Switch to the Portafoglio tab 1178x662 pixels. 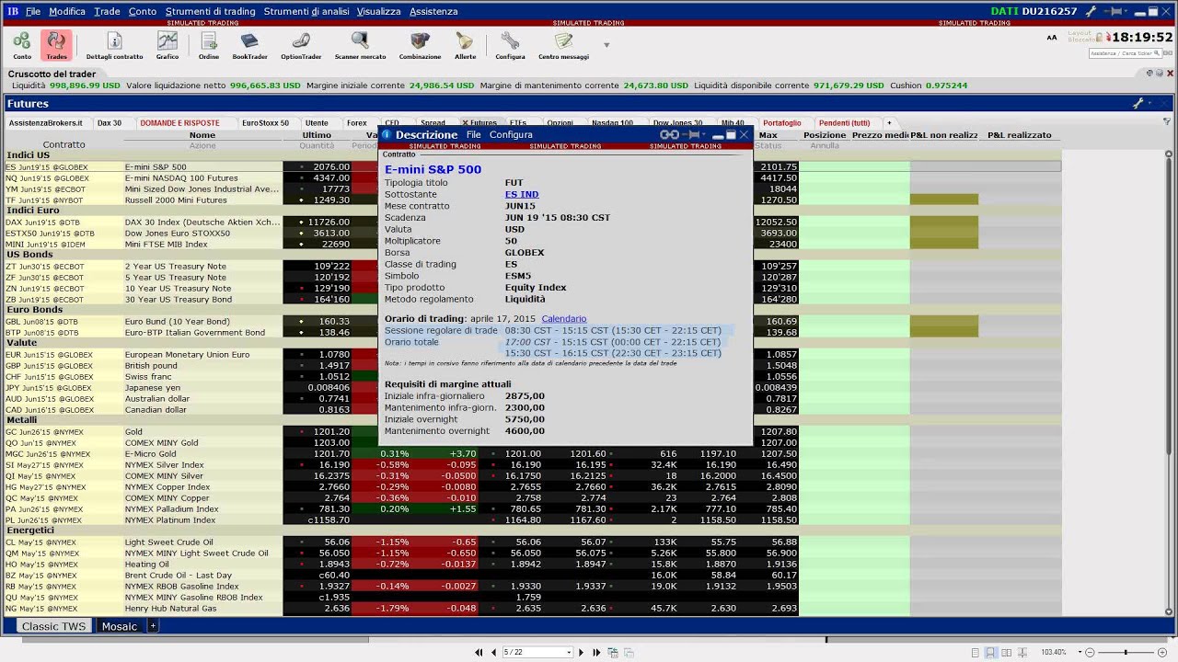coord(782,122)
